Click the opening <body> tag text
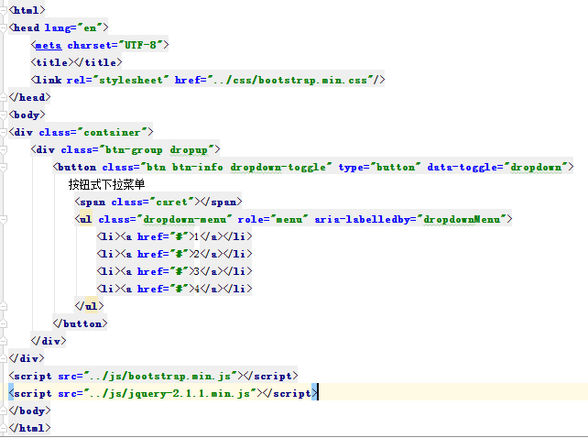This screenshot has height=438, width=588. 27,115
